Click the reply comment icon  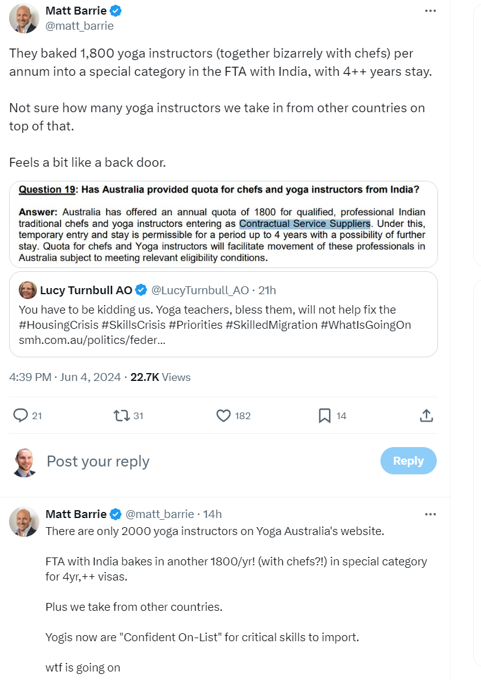pyautogui.click(x=21, y=416)
